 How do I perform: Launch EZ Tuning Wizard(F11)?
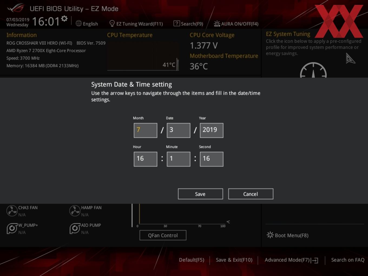point(136,24)
